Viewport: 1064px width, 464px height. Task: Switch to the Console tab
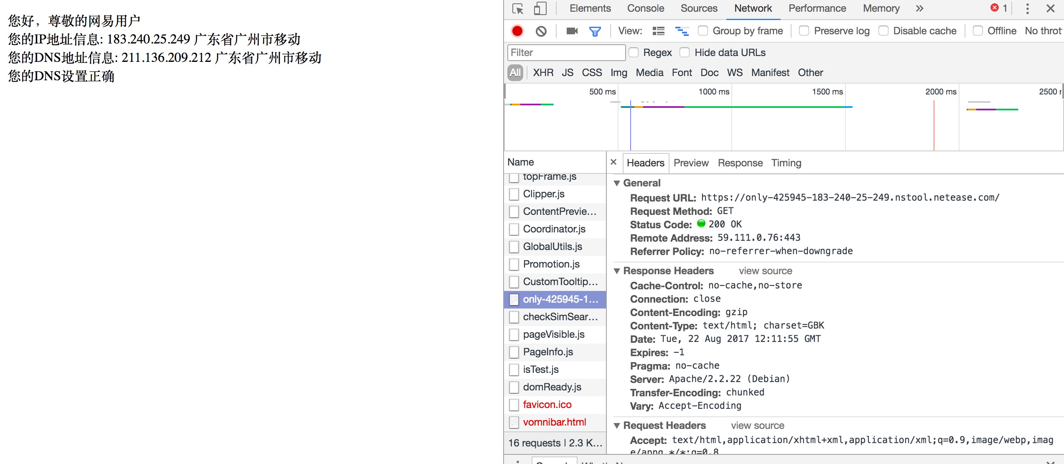646,8
